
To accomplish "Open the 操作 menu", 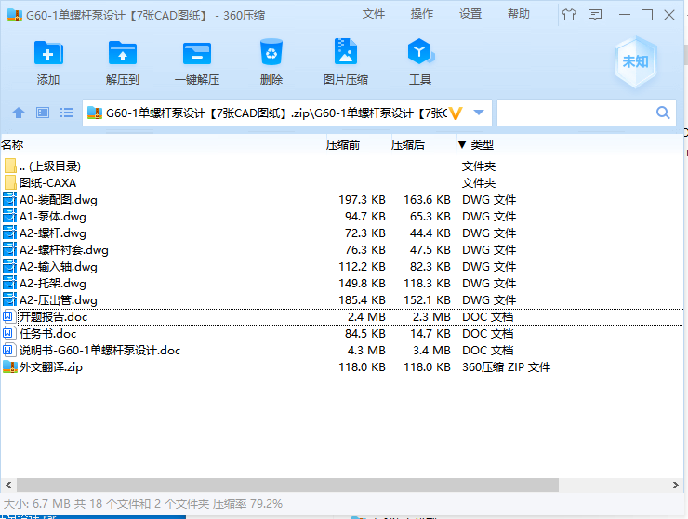I will point(422,14).
